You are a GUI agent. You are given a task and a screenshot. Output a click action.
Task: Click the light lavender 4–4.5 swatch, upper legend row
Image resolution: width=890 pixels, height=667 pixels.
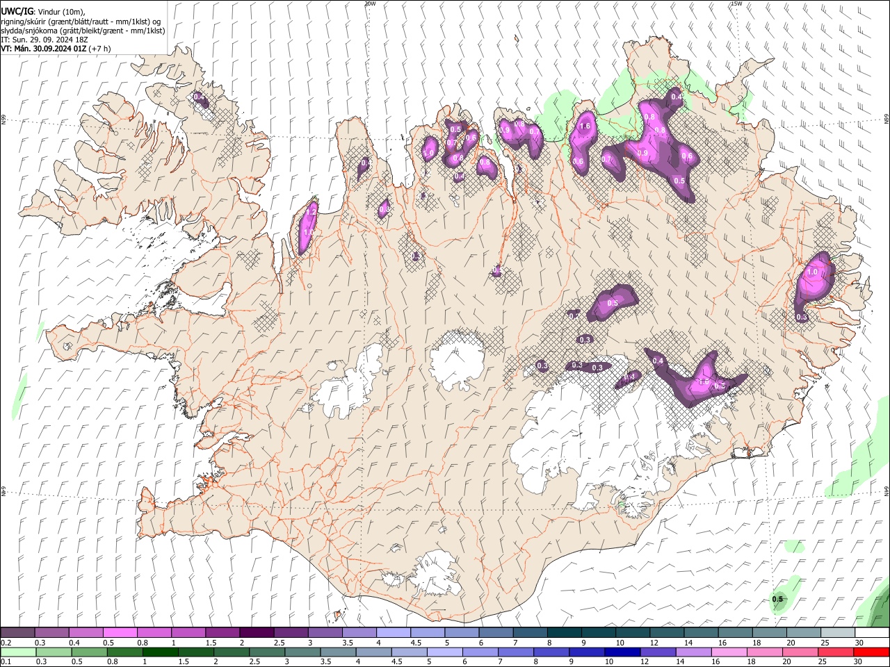click(392, 632)
